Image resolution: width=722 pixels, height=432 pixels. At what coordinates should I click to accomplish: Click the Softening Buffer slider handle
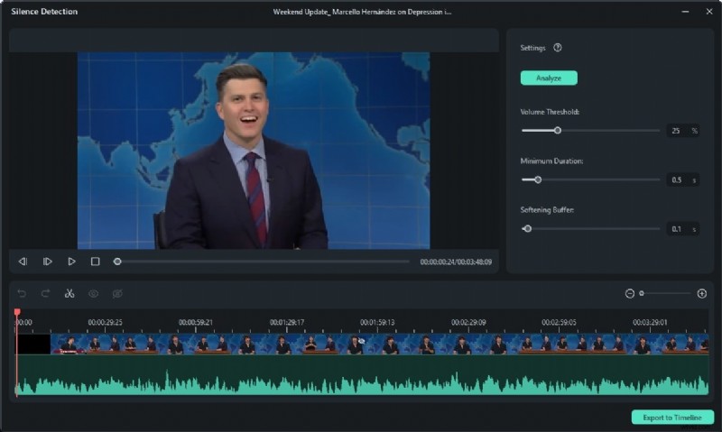pyautogui.click(x=528, y=228)
